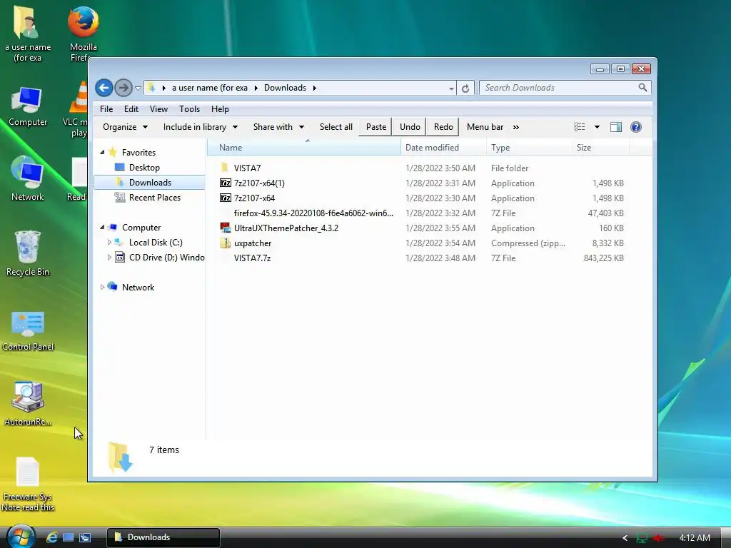731x548 pixels.
Task: Go back with the blue Back arrow
Action: click(x=104, y=88)
